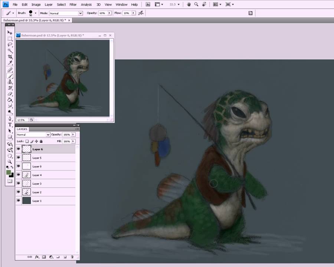Hide Layer 1 background visibility

click(18, 200)
